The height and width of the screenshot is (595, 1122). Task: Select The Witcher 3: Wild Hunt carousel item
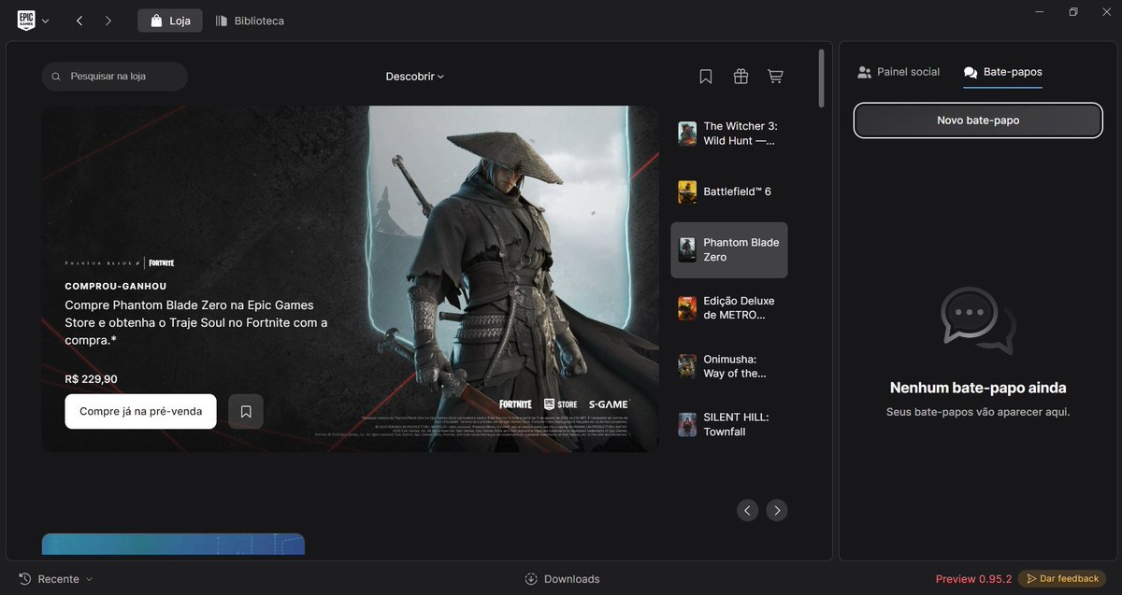(x=729, y=134)
